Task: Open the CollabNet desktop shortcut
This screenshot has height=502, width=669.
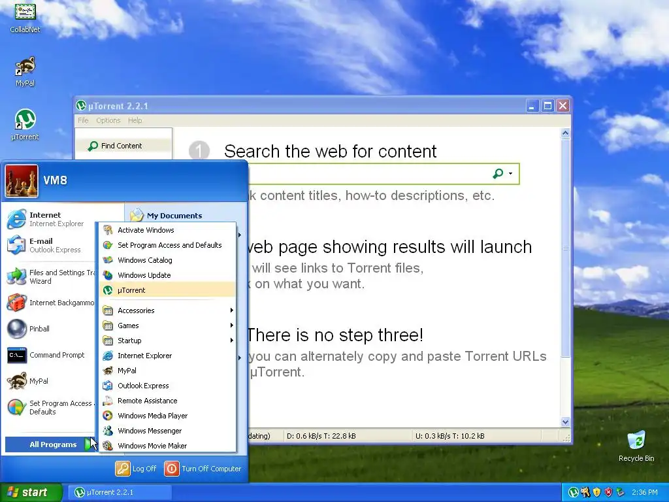Action: coord(25,17)
